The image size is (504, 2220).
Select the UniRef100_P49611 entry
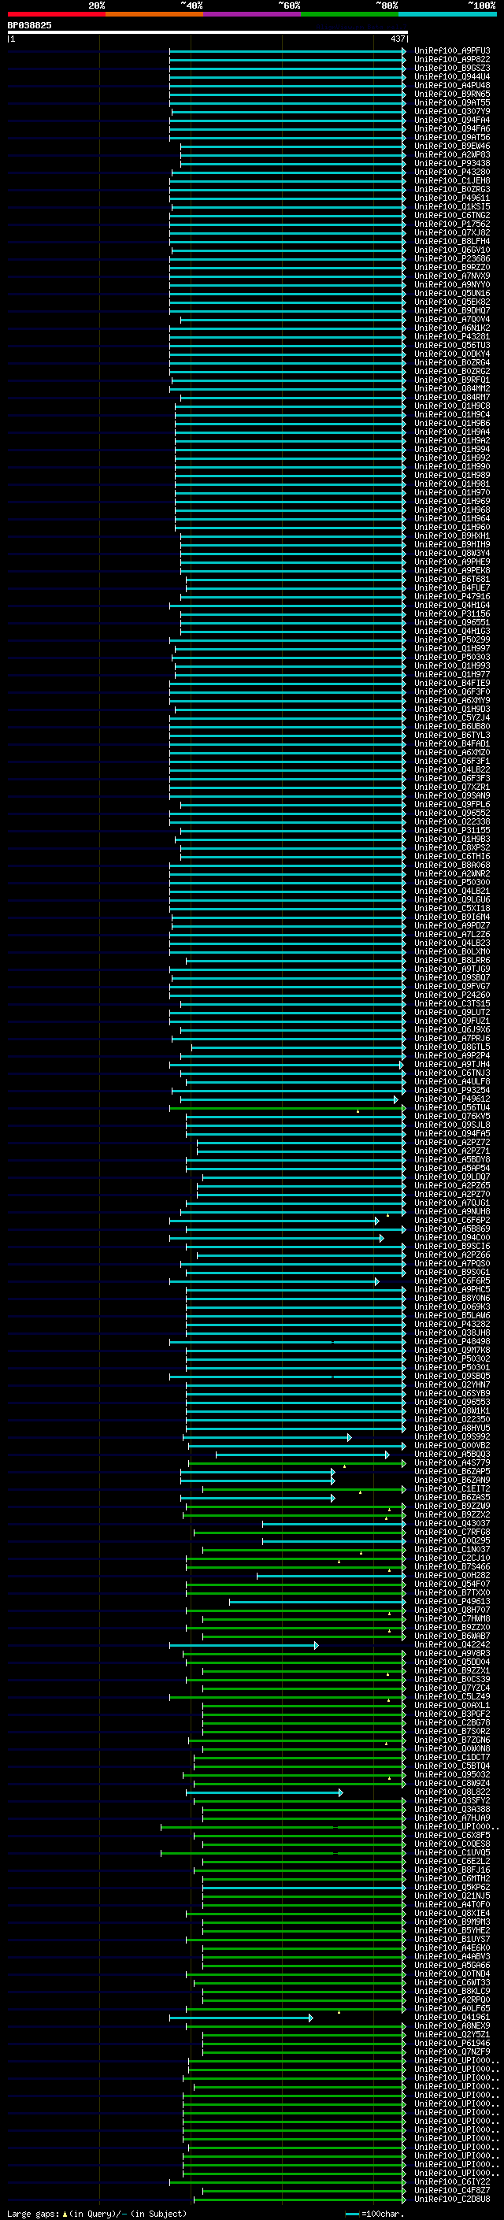tap(452, 198)
